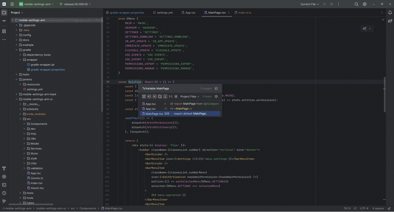The height and width of the screenshot is (212, 394).
Task: Open usages popup settings gear
Action: (216, 96)
